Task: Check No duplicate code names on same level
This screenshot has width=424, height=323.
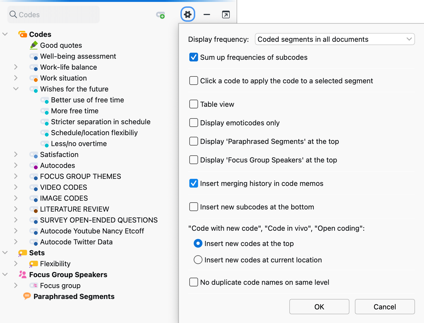Action: 194,282
